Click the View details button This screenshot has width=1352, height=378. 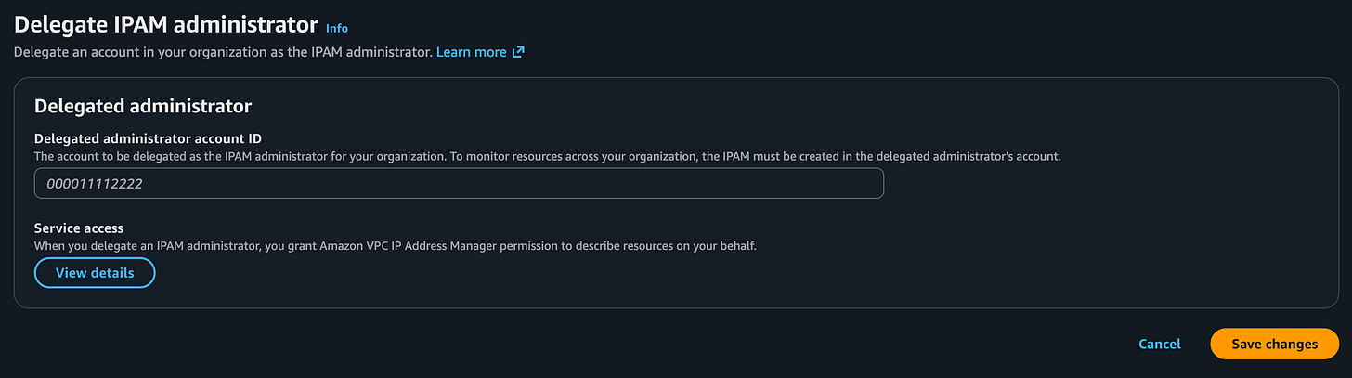point(95,273)
